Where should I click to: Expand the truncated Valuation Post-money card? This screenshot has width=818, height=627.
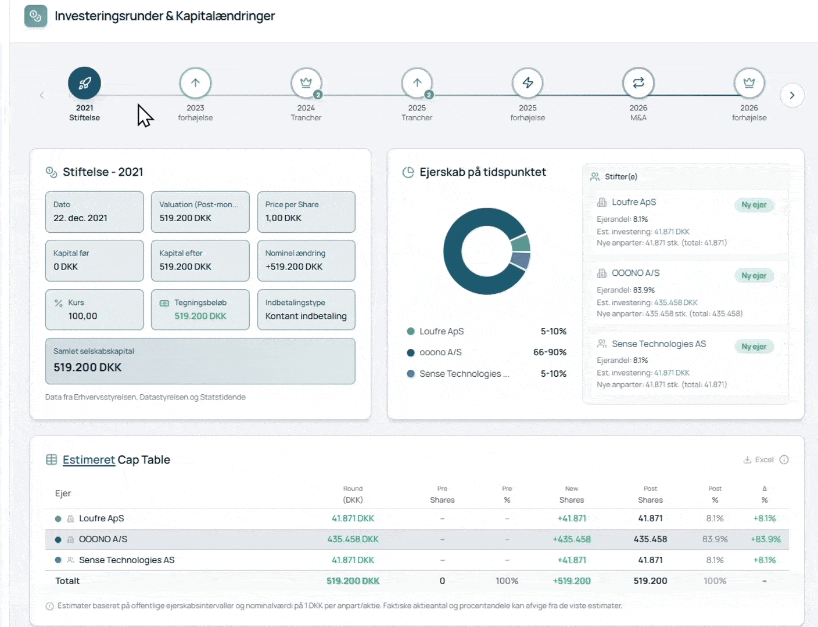(x=200, y=211)
